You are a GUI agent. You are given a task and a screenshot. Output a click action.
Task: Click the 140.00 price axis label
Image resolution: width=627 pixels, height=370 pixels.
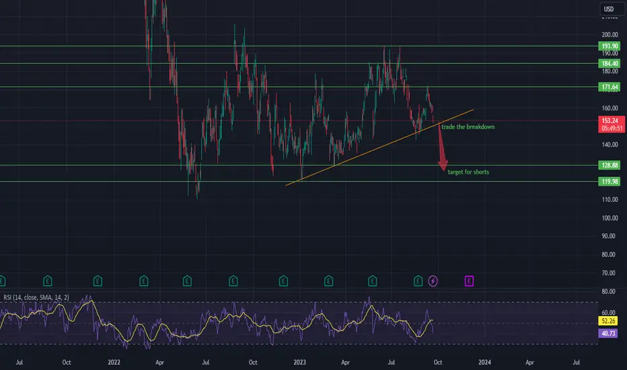tap(610, 145)
